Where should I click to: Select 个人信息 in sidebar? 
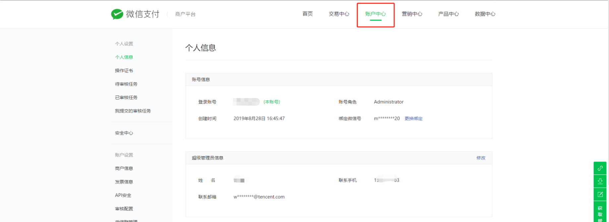coord(124,57)
